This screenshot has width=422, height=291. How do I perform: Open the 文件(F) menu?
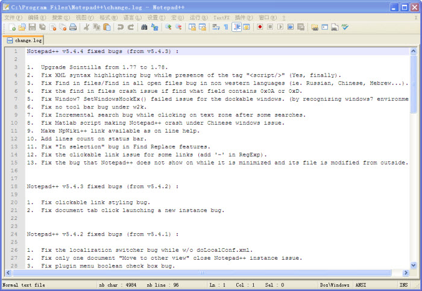pos(13,17)
